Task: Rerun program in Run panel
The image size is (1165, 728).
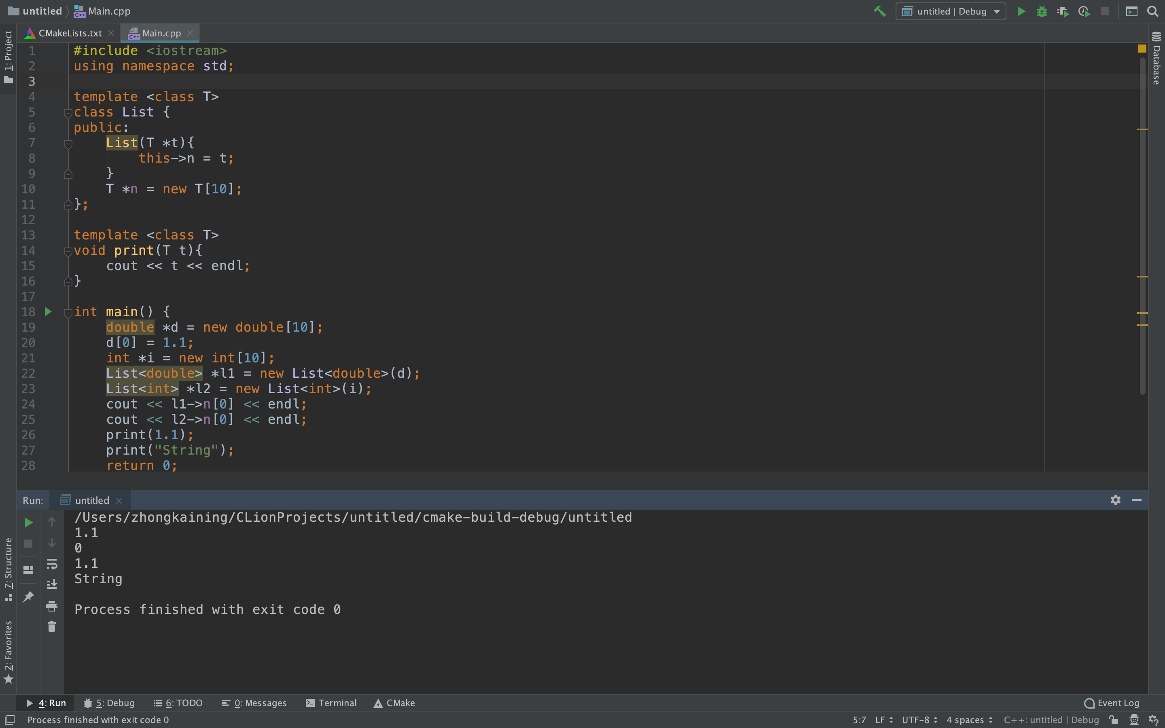Action: pos(28,523)
